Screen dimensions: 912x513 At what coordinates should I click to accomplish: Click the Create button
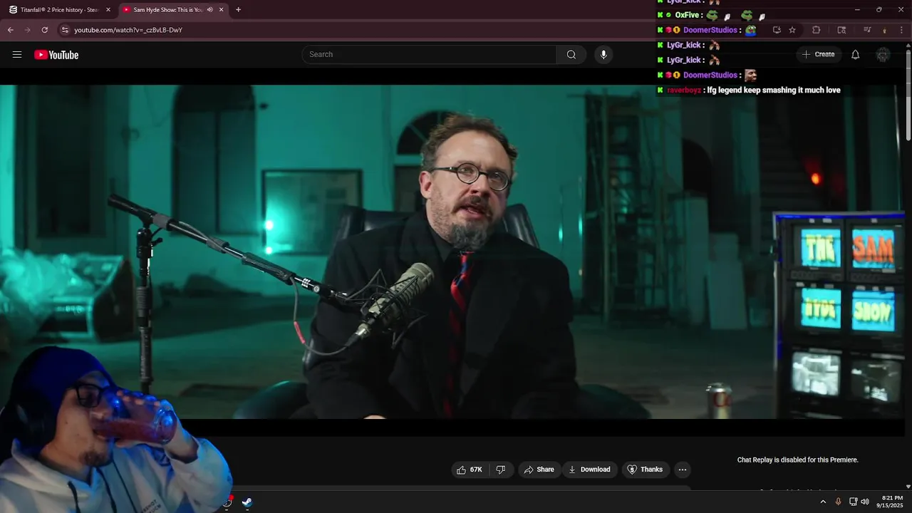818,54
